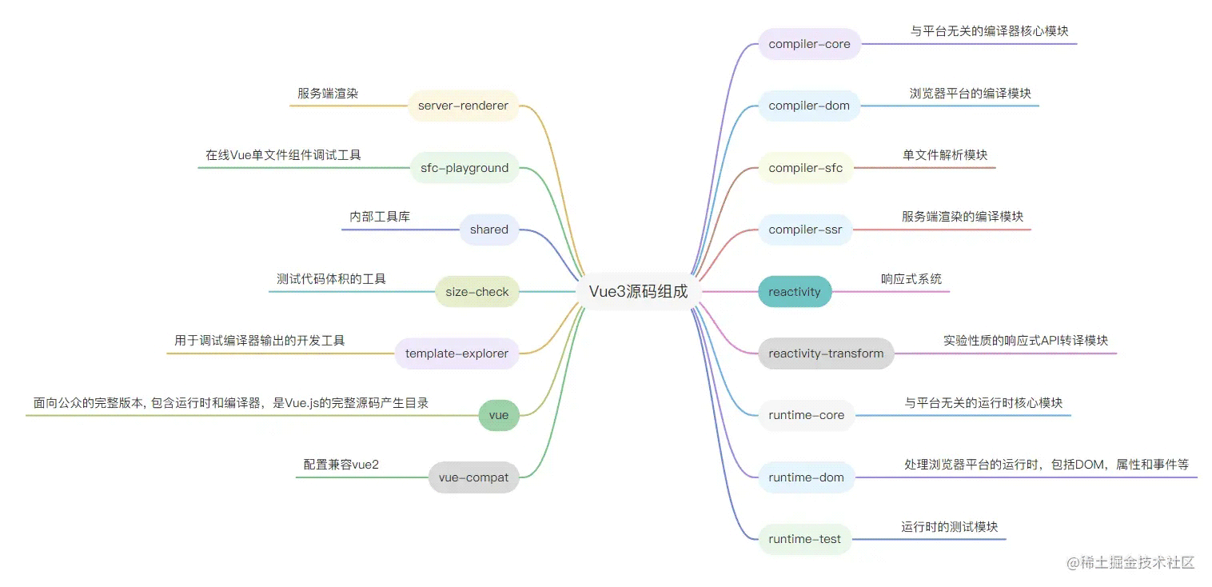Click the text 单文件解析模块
Screen dimensions: 1212x587
pyautogui.click(x=945, y=155)
